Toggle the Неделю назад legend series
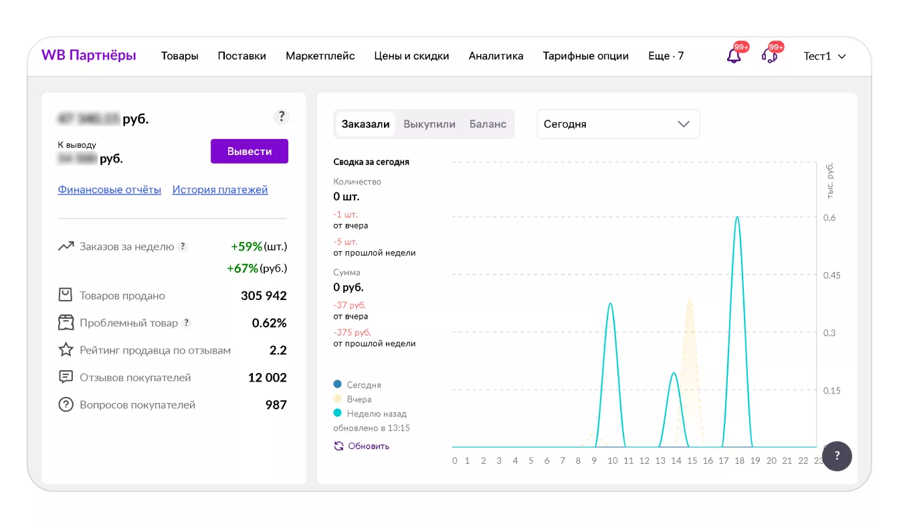This screenshot has height=528, width=899. coord(370,414)
